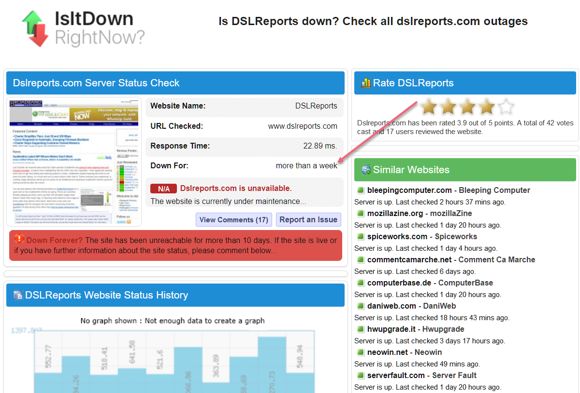Visit the hwupgrade.it link
Image resolution: width=580 pixels, height=393 pixels.
[x=391, y=329]
